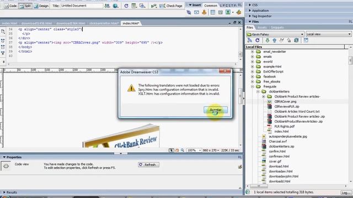The width and height of the screenshot is (353, 198).
Task: Put files blue up arrow
Action: pyautogui.click(x=275, y=40)
